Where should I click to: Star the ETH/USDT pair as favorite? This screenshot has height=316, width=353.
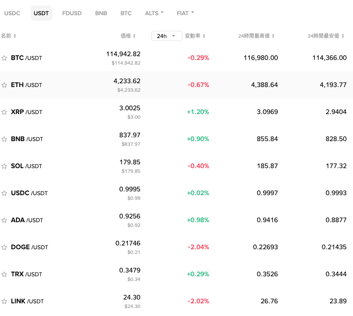4,85
